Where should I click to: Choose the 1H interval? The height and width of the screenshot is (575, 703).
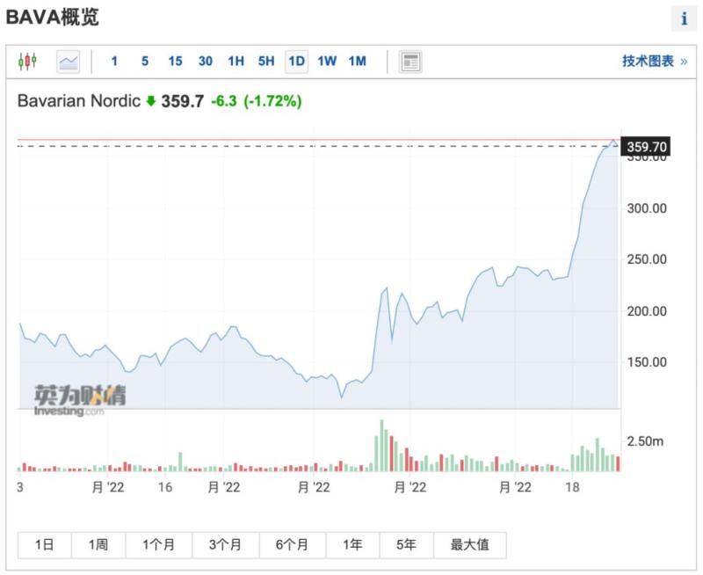pos(236,61)
